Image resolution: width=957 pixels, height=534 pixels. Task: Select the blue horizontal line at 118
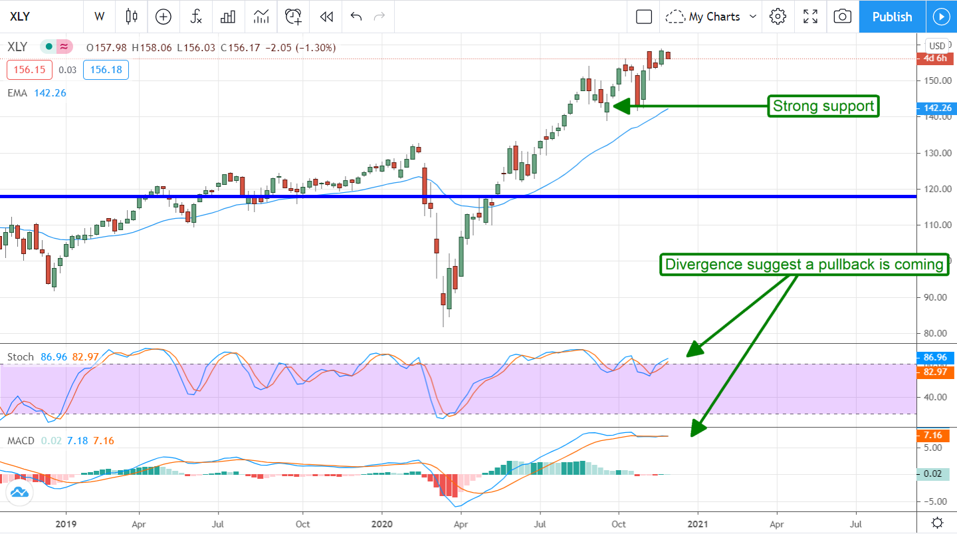[458, 196]
